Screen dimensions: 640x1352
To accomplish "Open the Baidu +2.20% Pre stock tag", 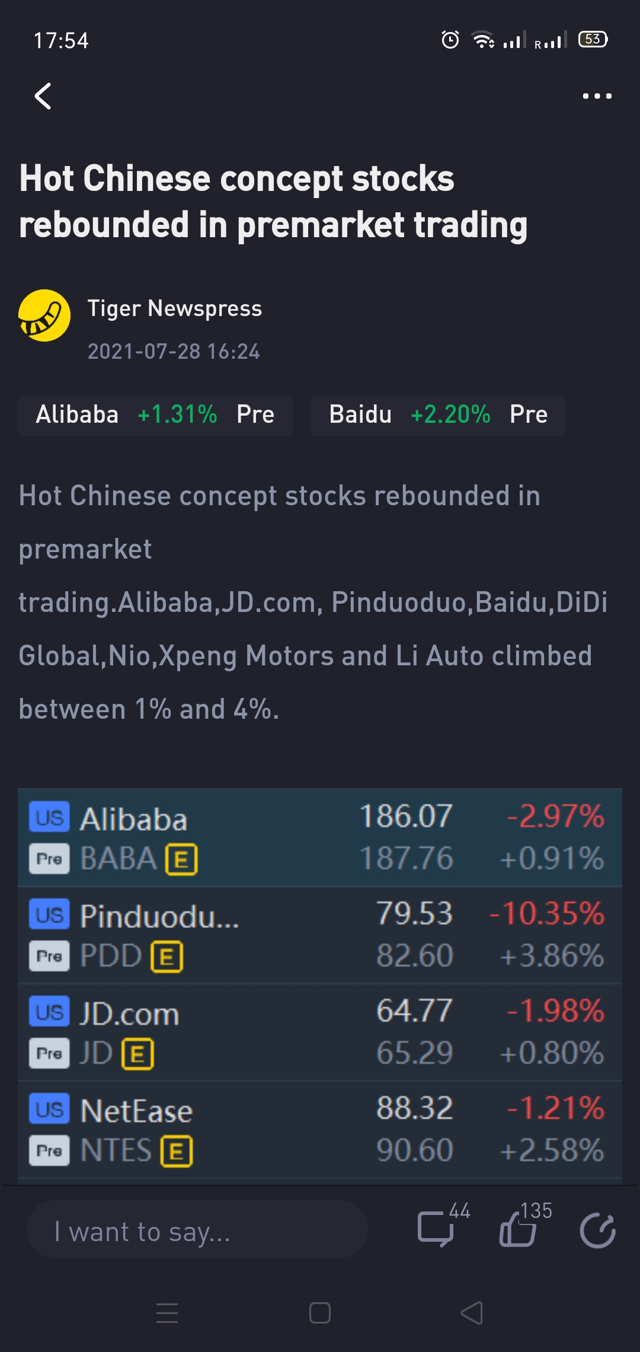I will 438,416.
